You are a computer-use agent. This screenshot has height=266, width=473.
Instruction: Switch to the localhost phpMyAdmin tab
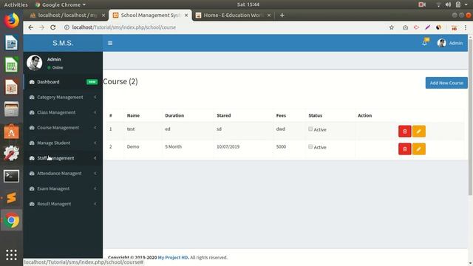click(67, 16)
